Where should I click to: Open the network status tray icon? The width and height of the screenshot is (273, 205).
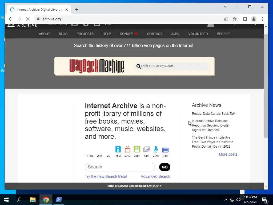click(232, 200)
